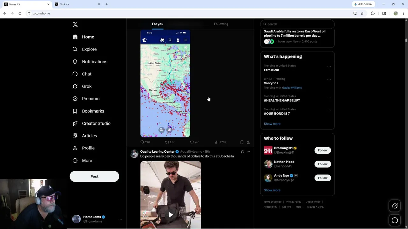408x229 pixels.
Task: Open Articles in the sidebar
Action: coord(84,136)
